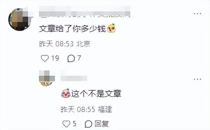Like the comment with 19 likes

pyautogui.click(x=45, y=58)
